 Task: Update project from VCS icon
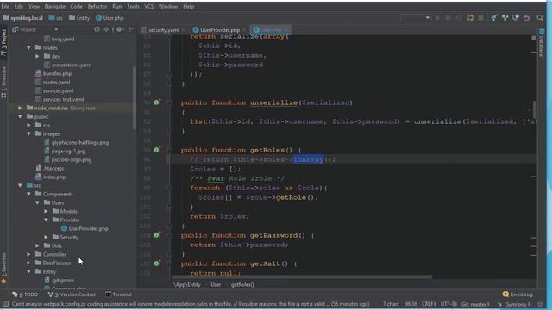494,17
